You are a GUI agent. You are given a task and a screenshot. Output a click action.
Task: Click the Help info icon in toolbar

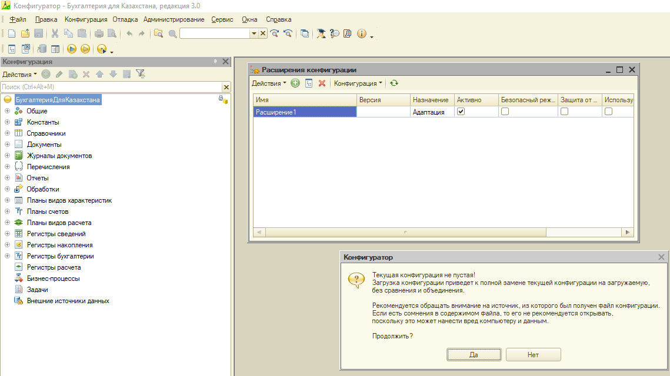pos(362,33)
